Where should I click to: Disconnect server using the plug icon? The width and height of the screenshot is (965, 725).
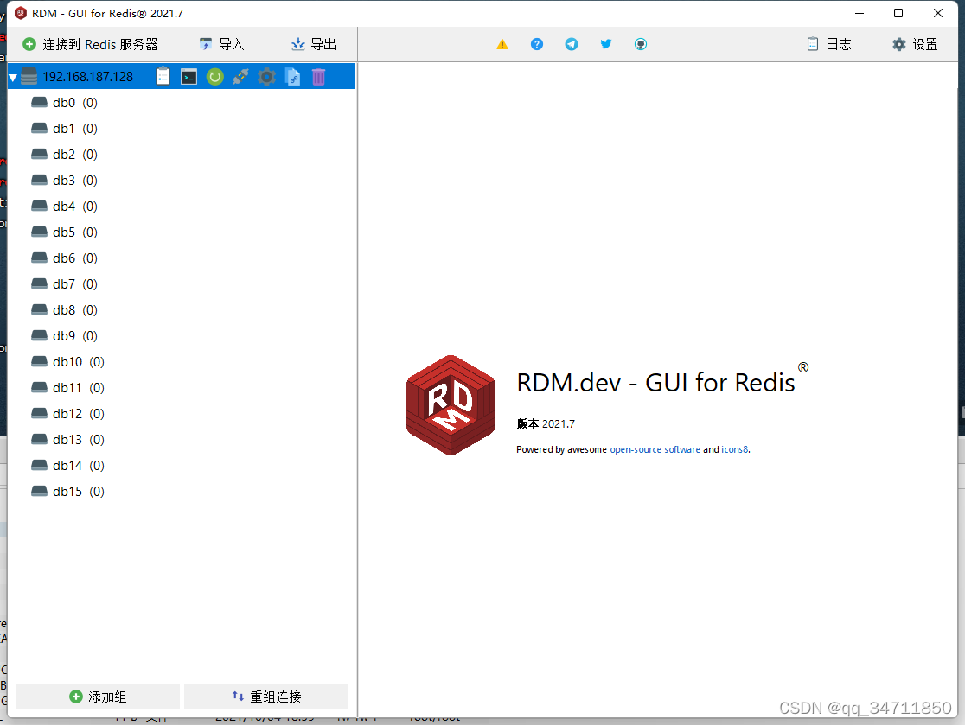[240, 76]
